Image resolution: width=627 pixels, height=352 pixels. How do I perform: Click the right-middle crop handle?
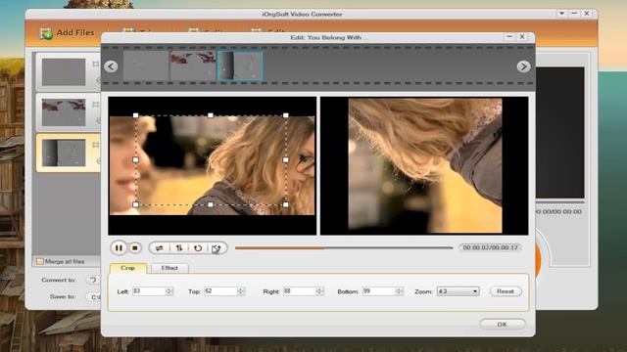[286, 160]
